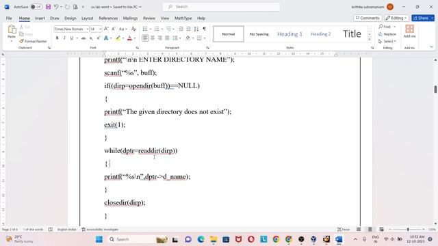Click the Numbering list icon
This screenshot has width=438, height=246.
pyautogui.click(x=157, y=29)
